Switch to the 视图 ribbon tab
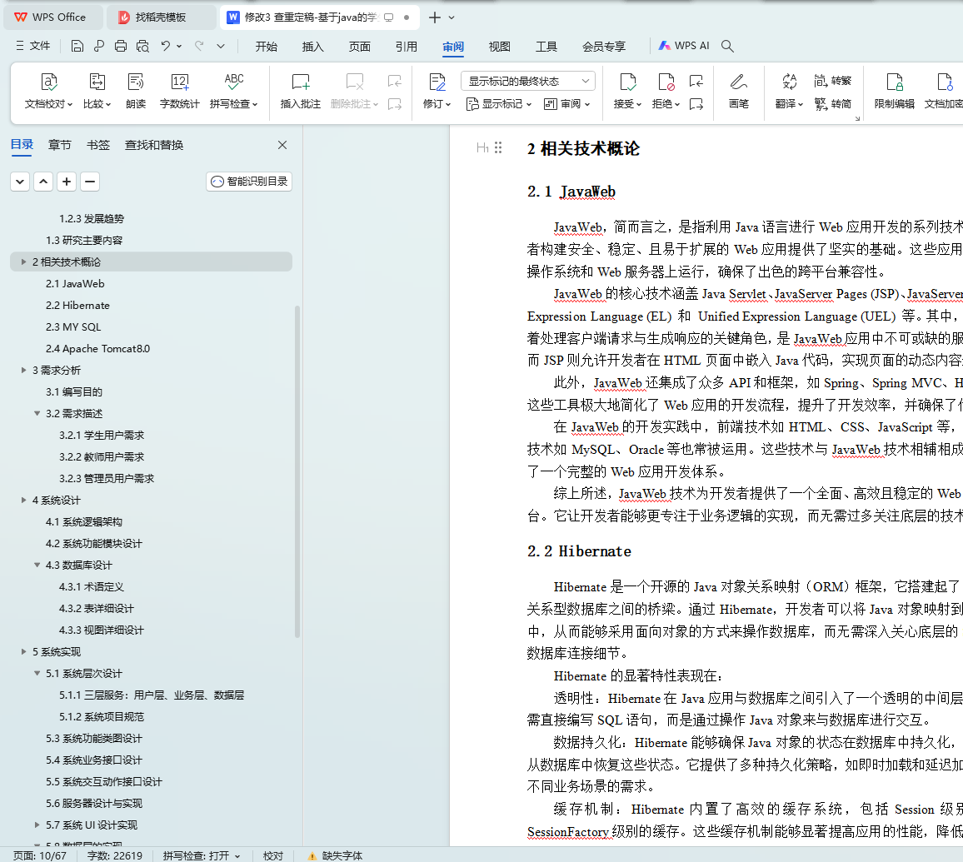Image resolution: width=963 pixels, height=862 pixels. coord(499,47)
